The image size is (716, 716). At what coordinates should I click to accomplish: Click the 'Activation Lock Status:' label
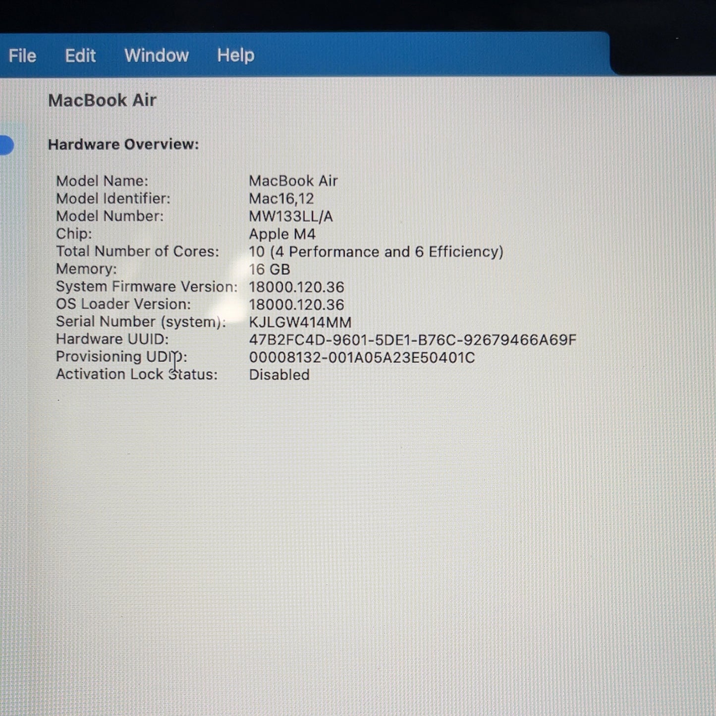[x=137, y=374]
